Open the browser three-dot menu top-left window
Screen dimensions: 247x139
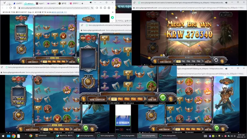tap(113, 8)
